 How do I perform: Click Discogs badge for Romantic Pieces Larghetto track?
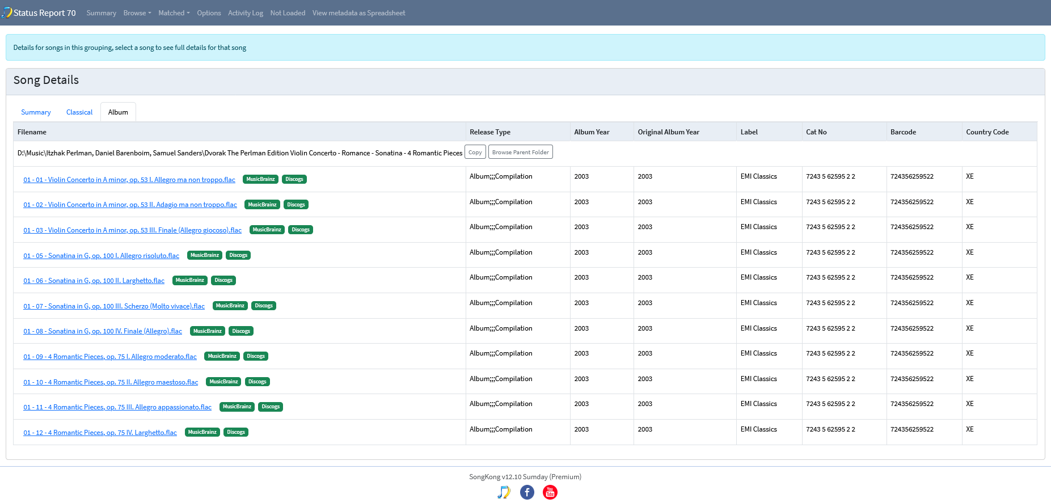236,432
